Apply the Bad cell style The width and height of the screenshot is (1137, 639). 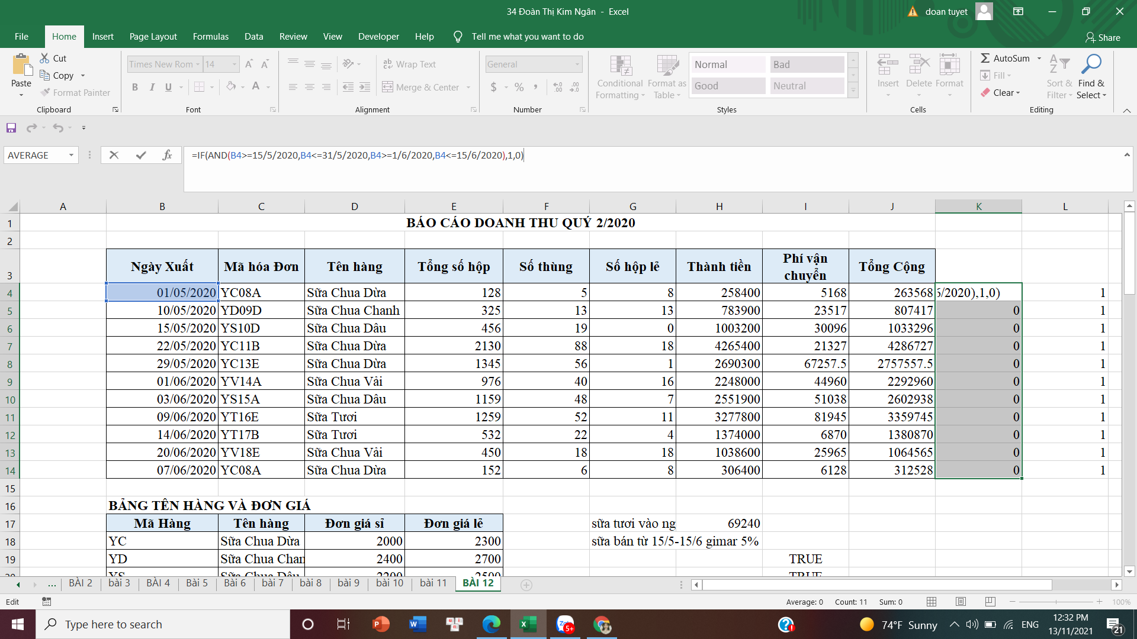click(807, 64)
